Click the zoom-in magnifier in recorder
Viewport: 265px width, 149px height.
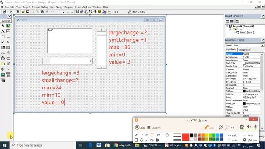[221, 127]
